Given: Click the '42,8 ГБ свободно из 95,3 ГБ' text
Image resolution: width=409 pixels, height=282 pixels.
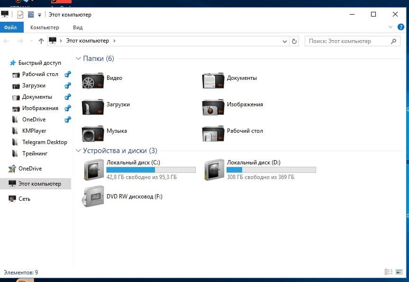Looking at the screenshot, I should tap(141, 177).
